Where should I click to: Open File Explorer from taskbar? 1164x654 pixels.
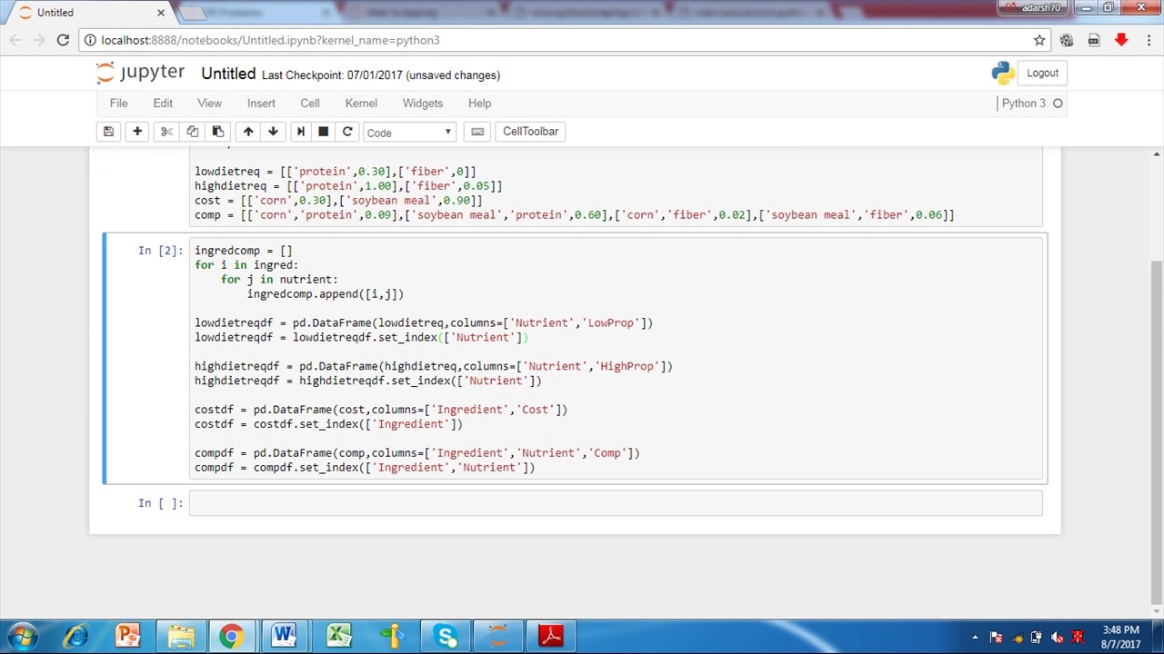tap(180, 636)
